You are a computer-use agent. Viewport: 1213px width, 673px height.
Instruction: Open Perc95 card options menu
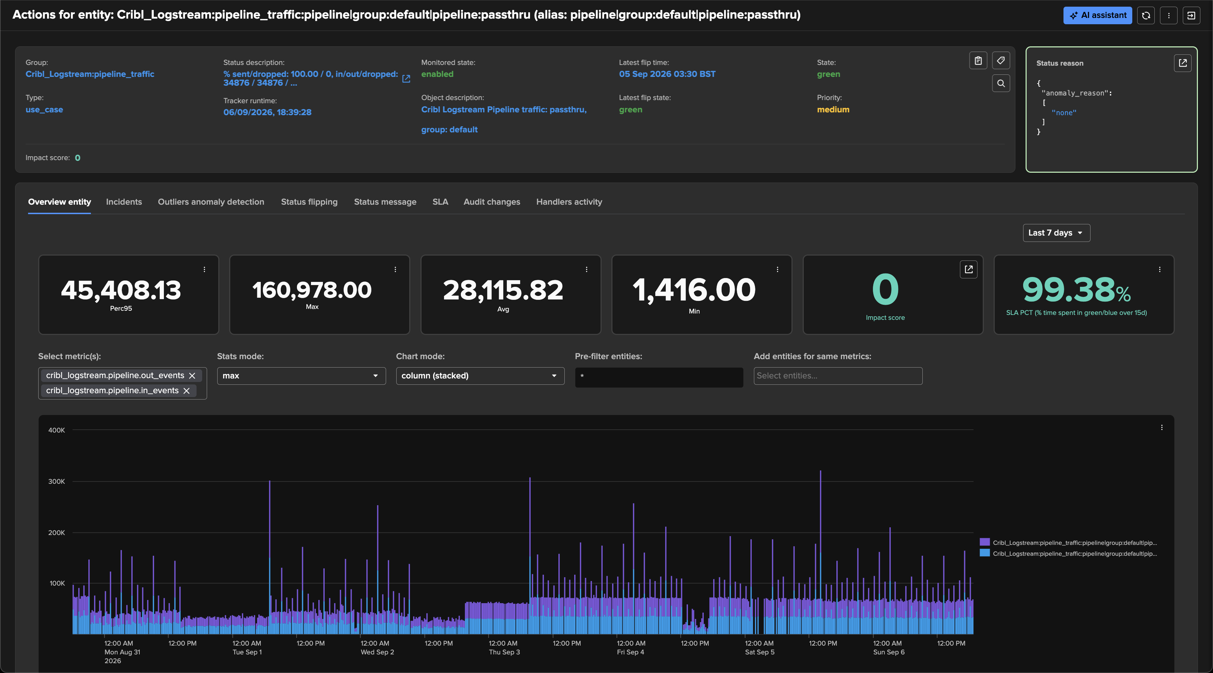204,269
